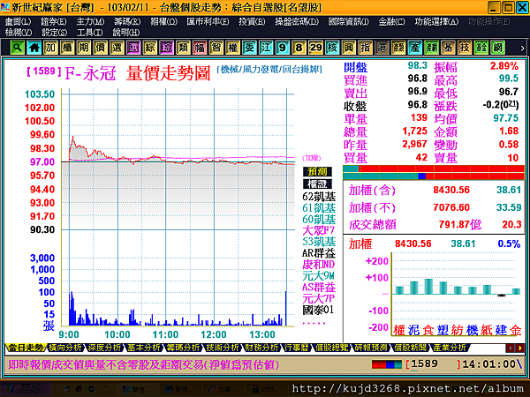This screenshot has width=530, height=397.
Task: Switch to the 技術分析 tab
Action: point(222,348)
